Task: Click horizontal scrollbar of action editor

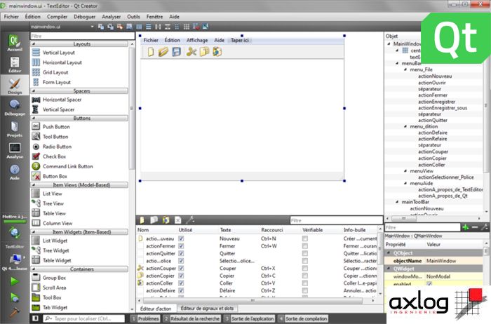Action: 253,301
